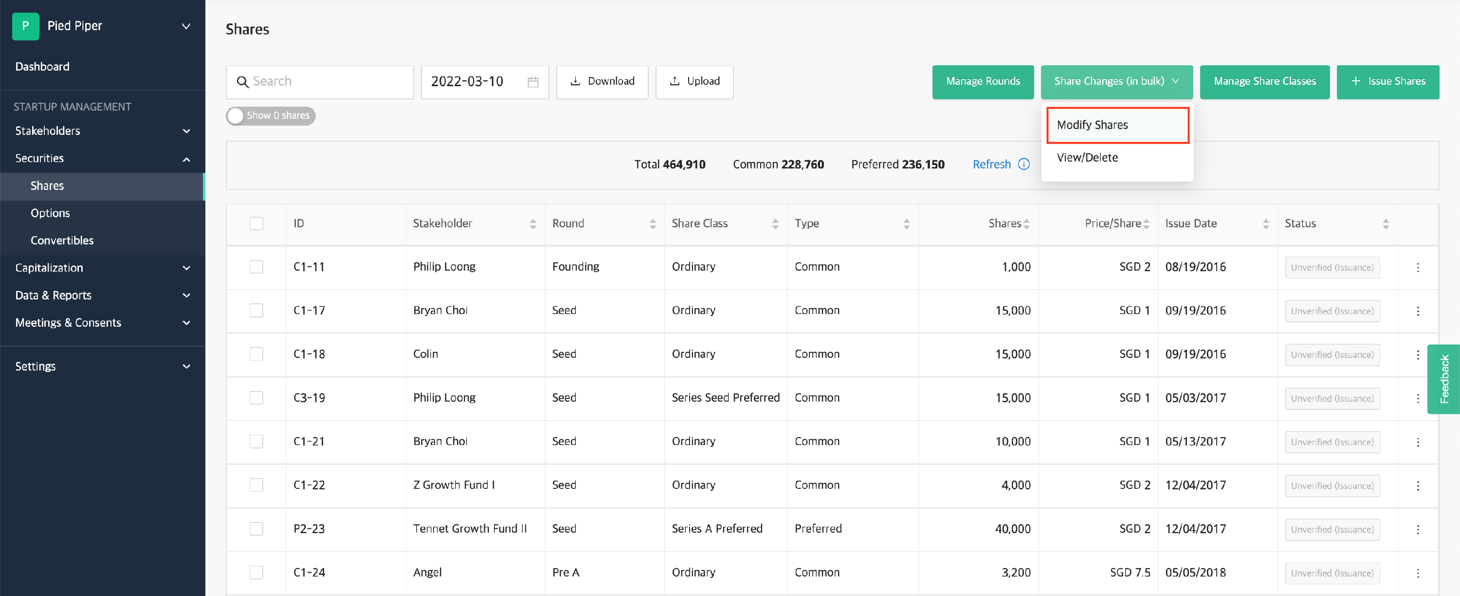
Task: Check the select-all header checkbox
Action: pyautogui.click(x=256, y=223)
